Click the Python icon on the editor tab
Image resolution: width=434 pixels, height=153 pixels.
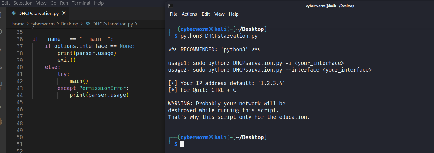click(x=14, y=13)
